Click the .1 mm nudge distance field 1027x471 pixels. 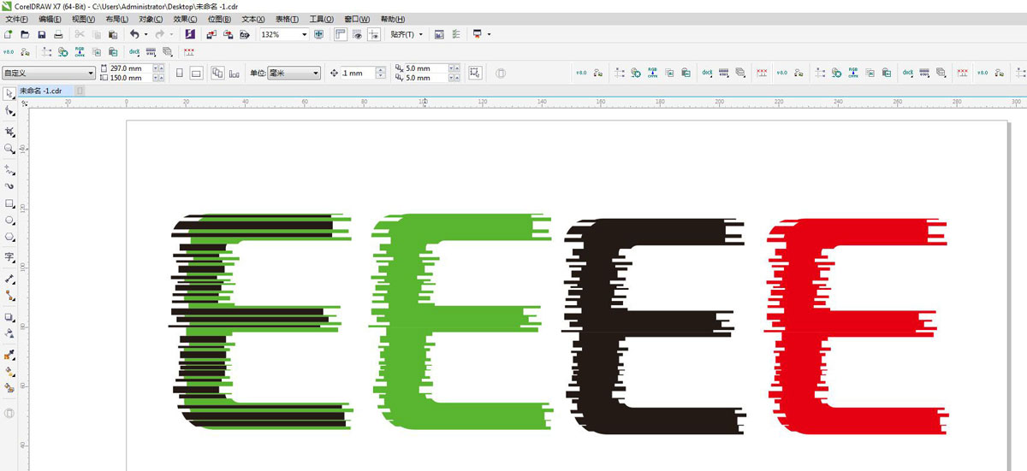[x=359, y=74]
